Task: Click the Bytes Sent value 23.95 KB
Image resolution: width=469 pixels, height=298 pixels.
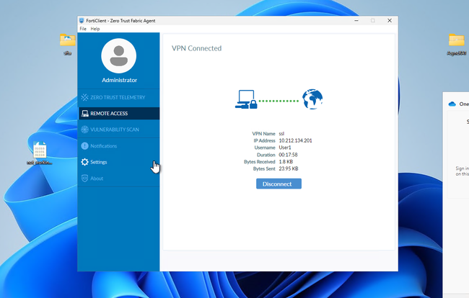Action: (x=289, y=168)
